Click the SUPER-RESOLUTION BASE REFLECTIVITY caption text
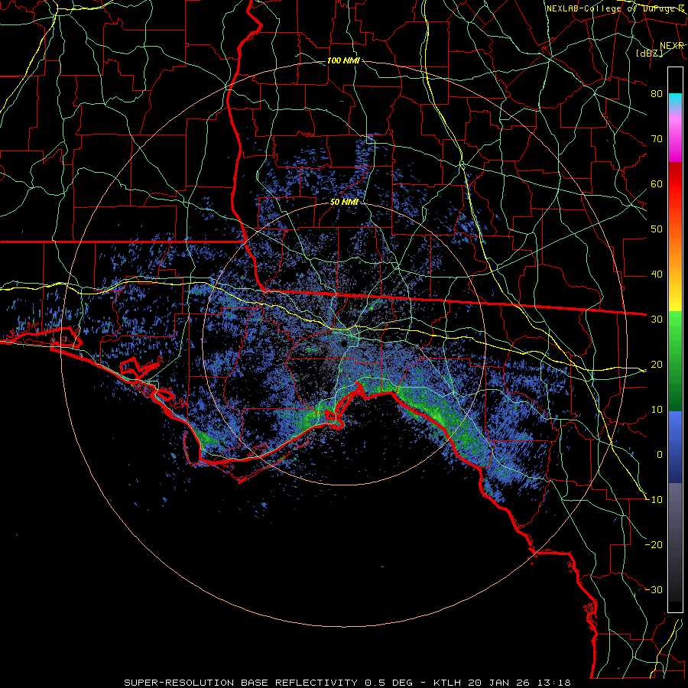The width and height of the screenshot is (688, 688). [241, 683]
